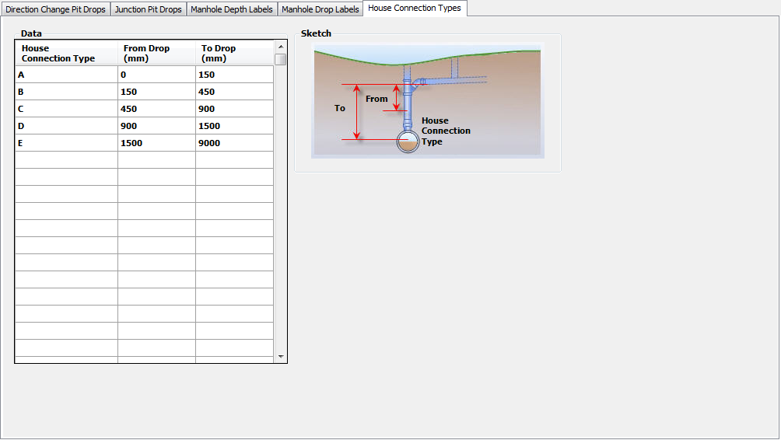The width and height of the screenshot is (781, 440).
Task: Click the From Drop (mm) column header
Action: point(156,53)
